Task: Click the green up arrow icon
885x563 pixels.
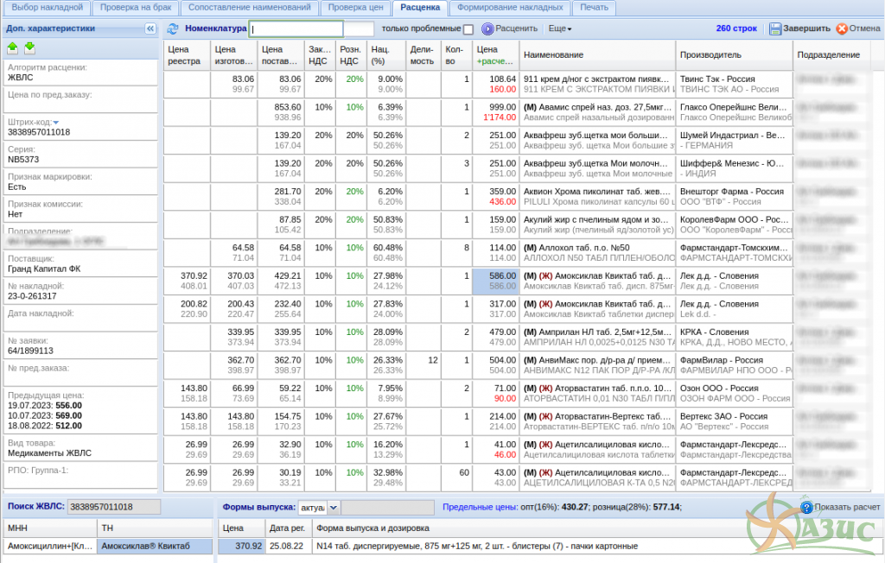Action: point(12,48)
